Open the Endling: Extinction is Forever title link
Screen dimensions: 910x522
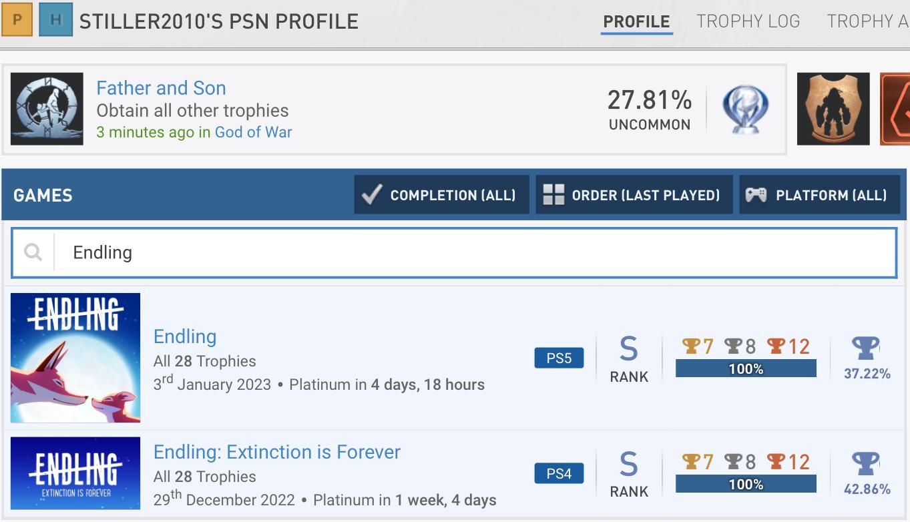click(x=277, y=452)
